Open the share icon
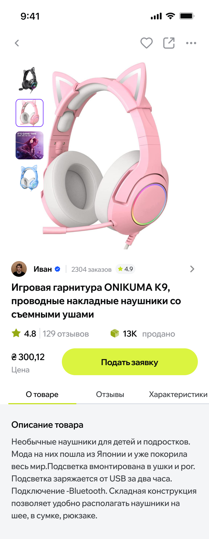This screenshot has height=539, width=209. coord(169,43)
